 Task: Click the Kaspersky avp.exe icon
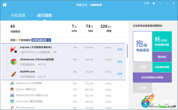[14, 50]
